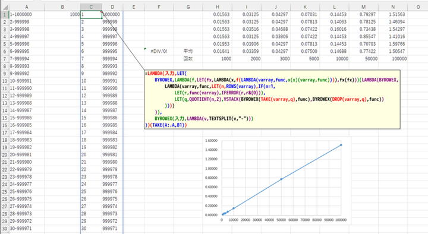Click cell K1 with value 0.07031
This screenshot has height=234, width=428.
[x=305, y=14]
